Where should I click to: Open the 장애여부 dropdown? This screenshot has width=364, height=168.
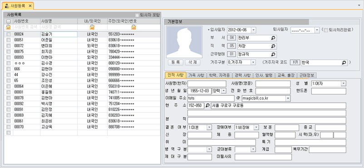[256, 127]
